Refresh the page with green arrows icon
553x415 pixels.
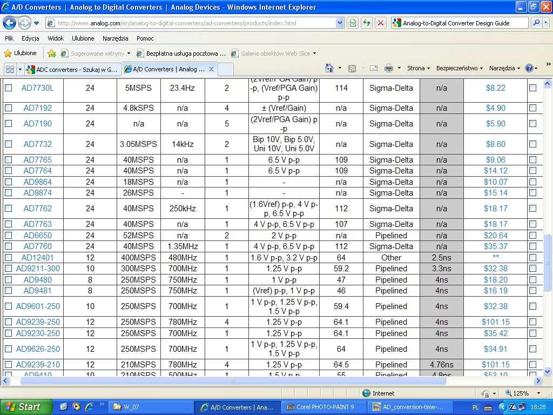367,23
